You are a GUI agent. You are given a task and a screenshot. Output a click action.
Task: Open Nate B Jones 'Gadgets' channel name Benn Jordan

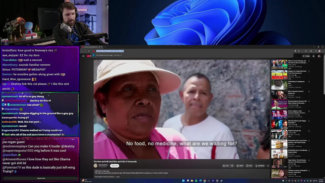click(x=291, y=75)
